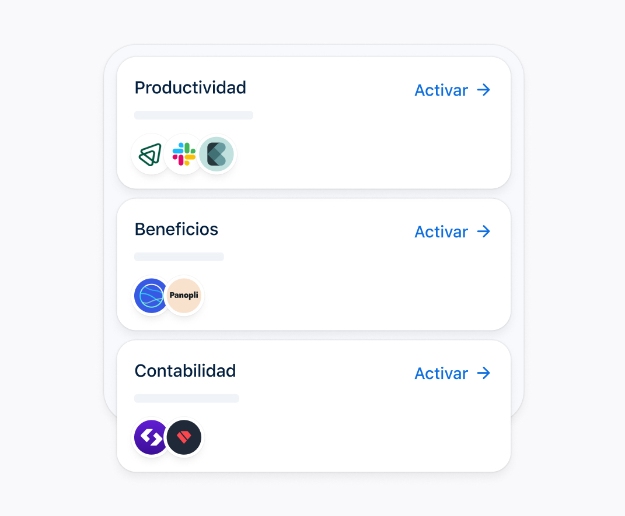This screenshot has width=625, height=516.
Task: Click the purple code arrows icon
Action: (x=151, y=437)
